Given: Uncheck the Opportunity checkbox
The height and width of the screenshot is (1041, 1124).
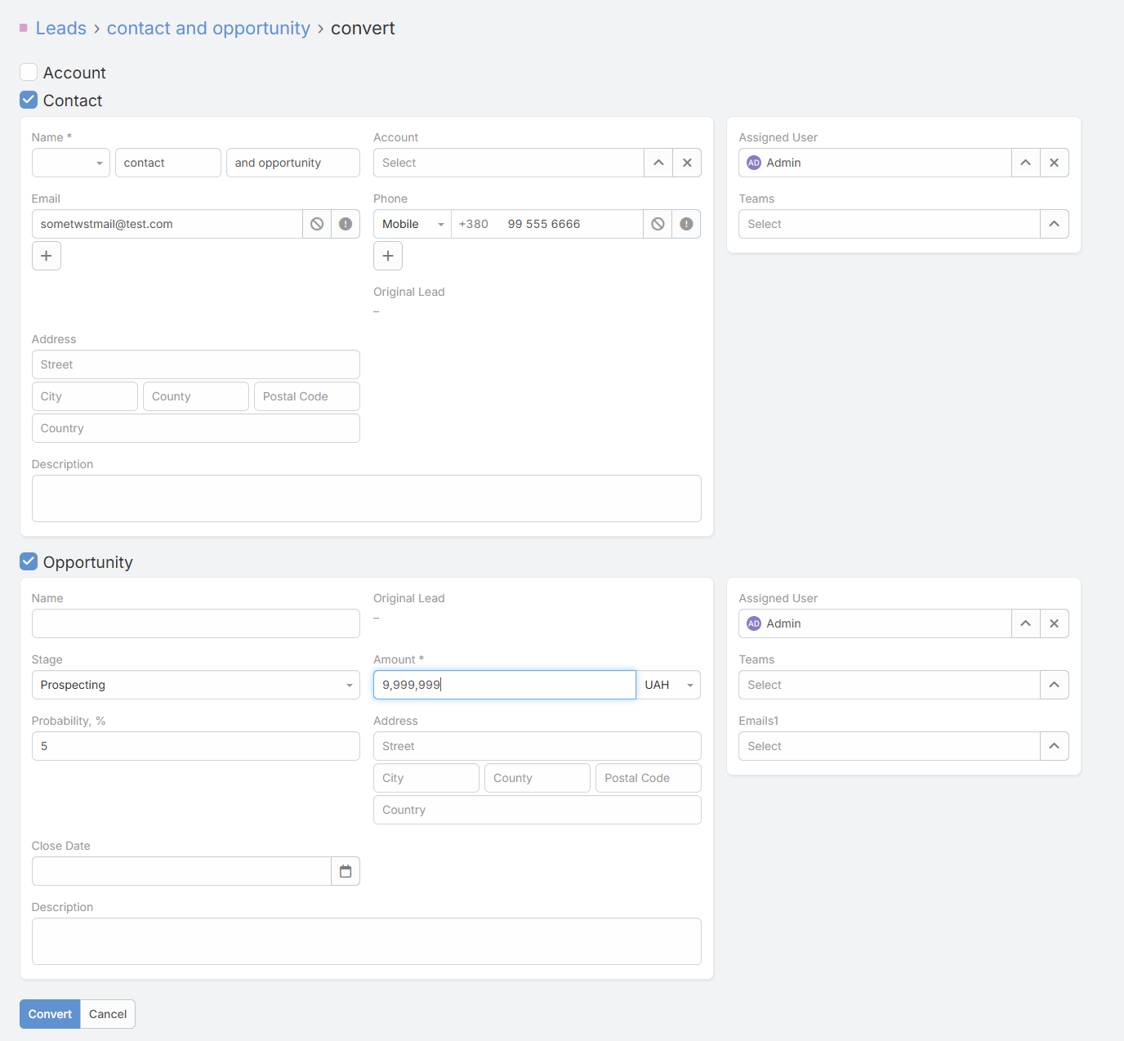Looking at the screenshot, I should tap(29, 561).
